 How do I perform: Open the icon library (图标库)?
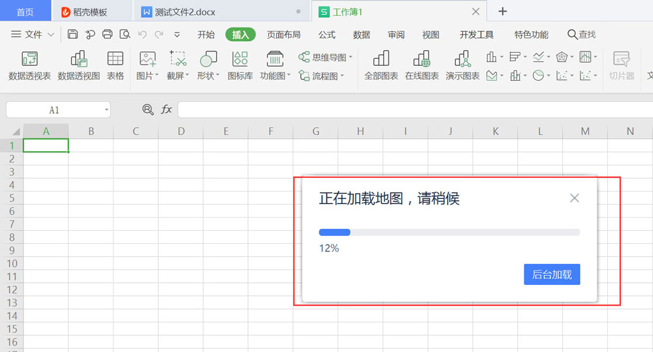pos(240,66)
